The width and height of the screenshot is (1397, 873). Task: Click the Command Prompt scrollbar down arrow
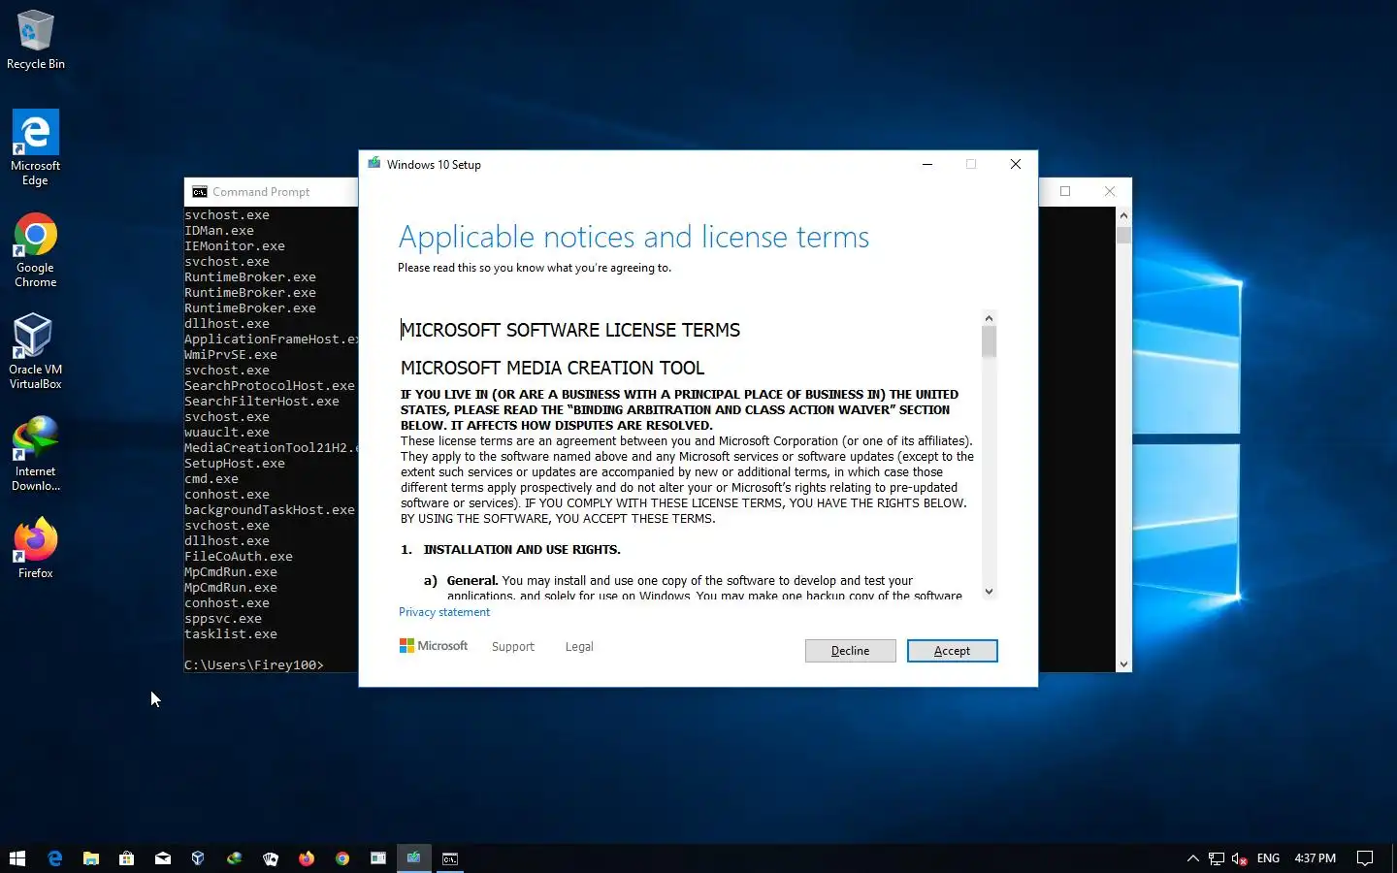pos(1123,664)
